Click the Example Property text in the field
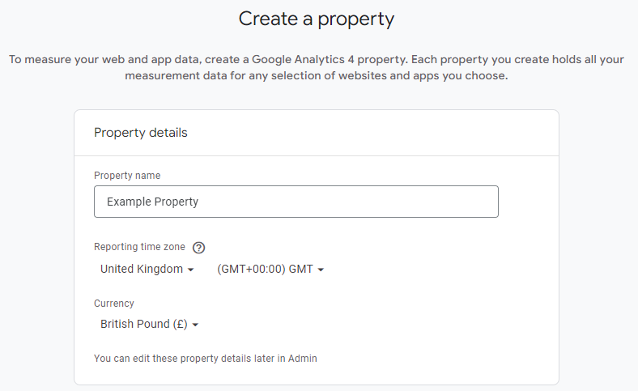The image size is (638, 391). 152,202
